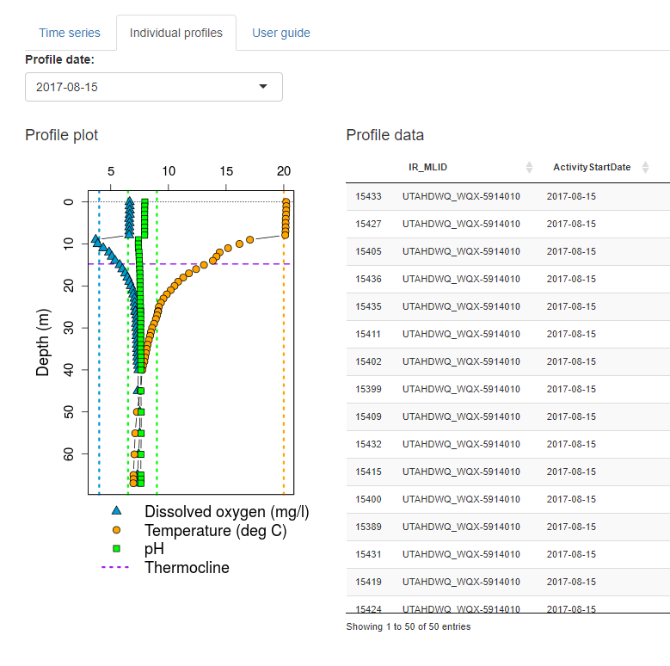Click the green square pH legend icon
The image size is (670, 666).
[x=116, y=549]
